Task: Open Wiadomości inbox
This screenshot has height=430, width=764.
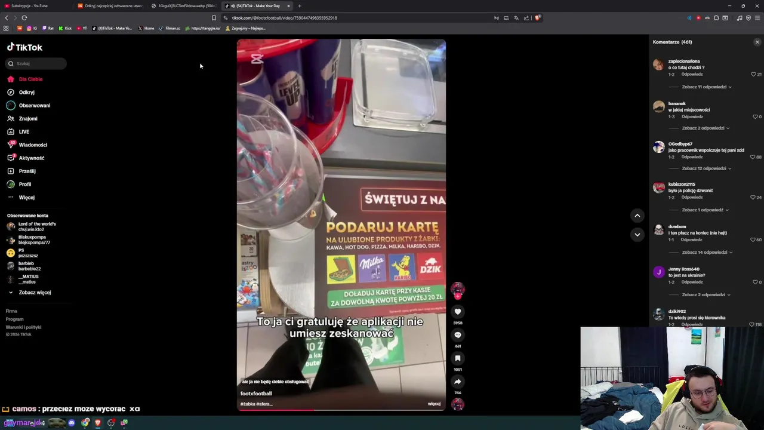Action: point(27,145)
